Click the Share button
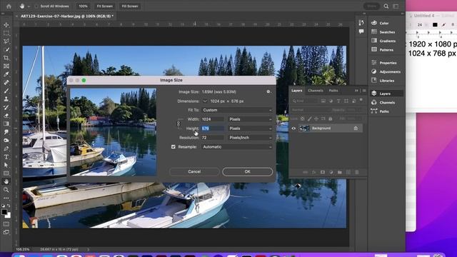 click(371, 6)
